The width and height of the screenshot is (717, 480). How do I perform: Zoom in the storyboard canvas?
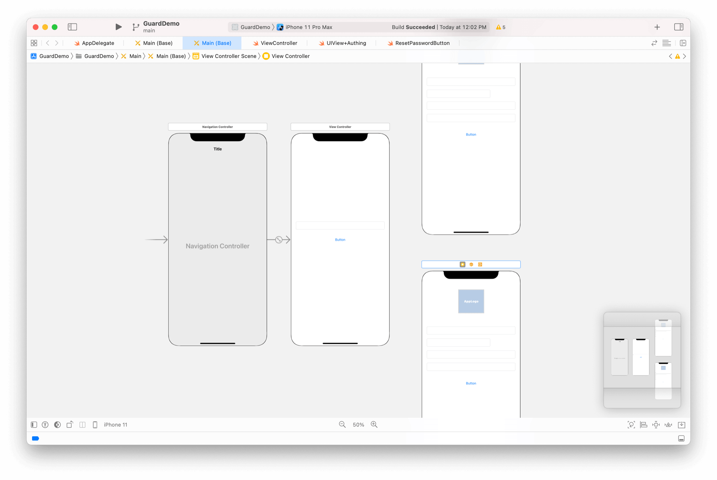coord(374,425)
